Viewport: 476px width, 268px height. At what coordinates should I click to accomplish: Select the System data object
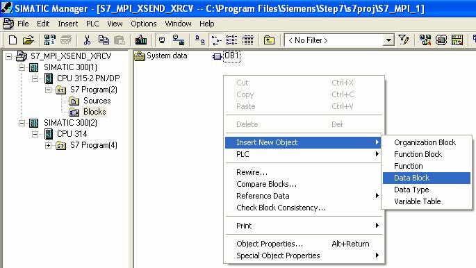(161, 56)
